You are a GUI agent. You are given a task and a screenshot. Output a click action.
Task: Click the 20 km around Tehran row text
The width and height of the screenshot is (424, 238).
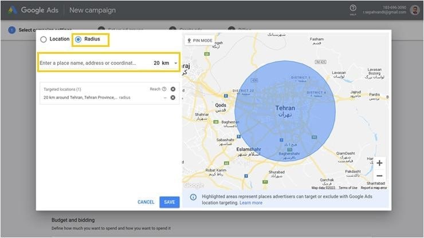87,97
